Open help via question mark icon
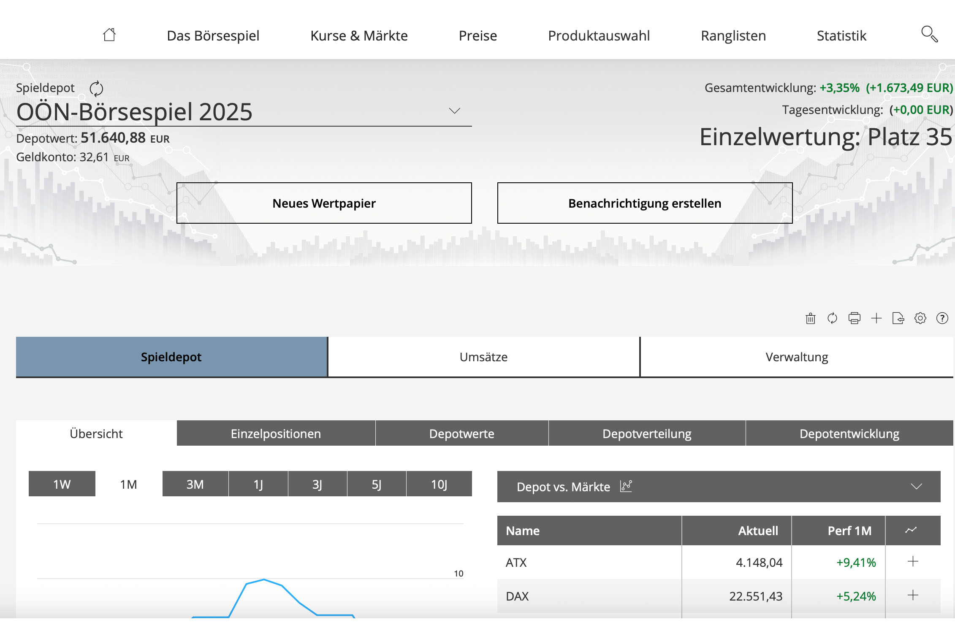 [942, 318]
